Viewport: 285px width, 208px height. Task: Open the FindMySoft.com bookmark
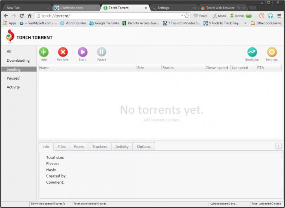coord(38,23)
